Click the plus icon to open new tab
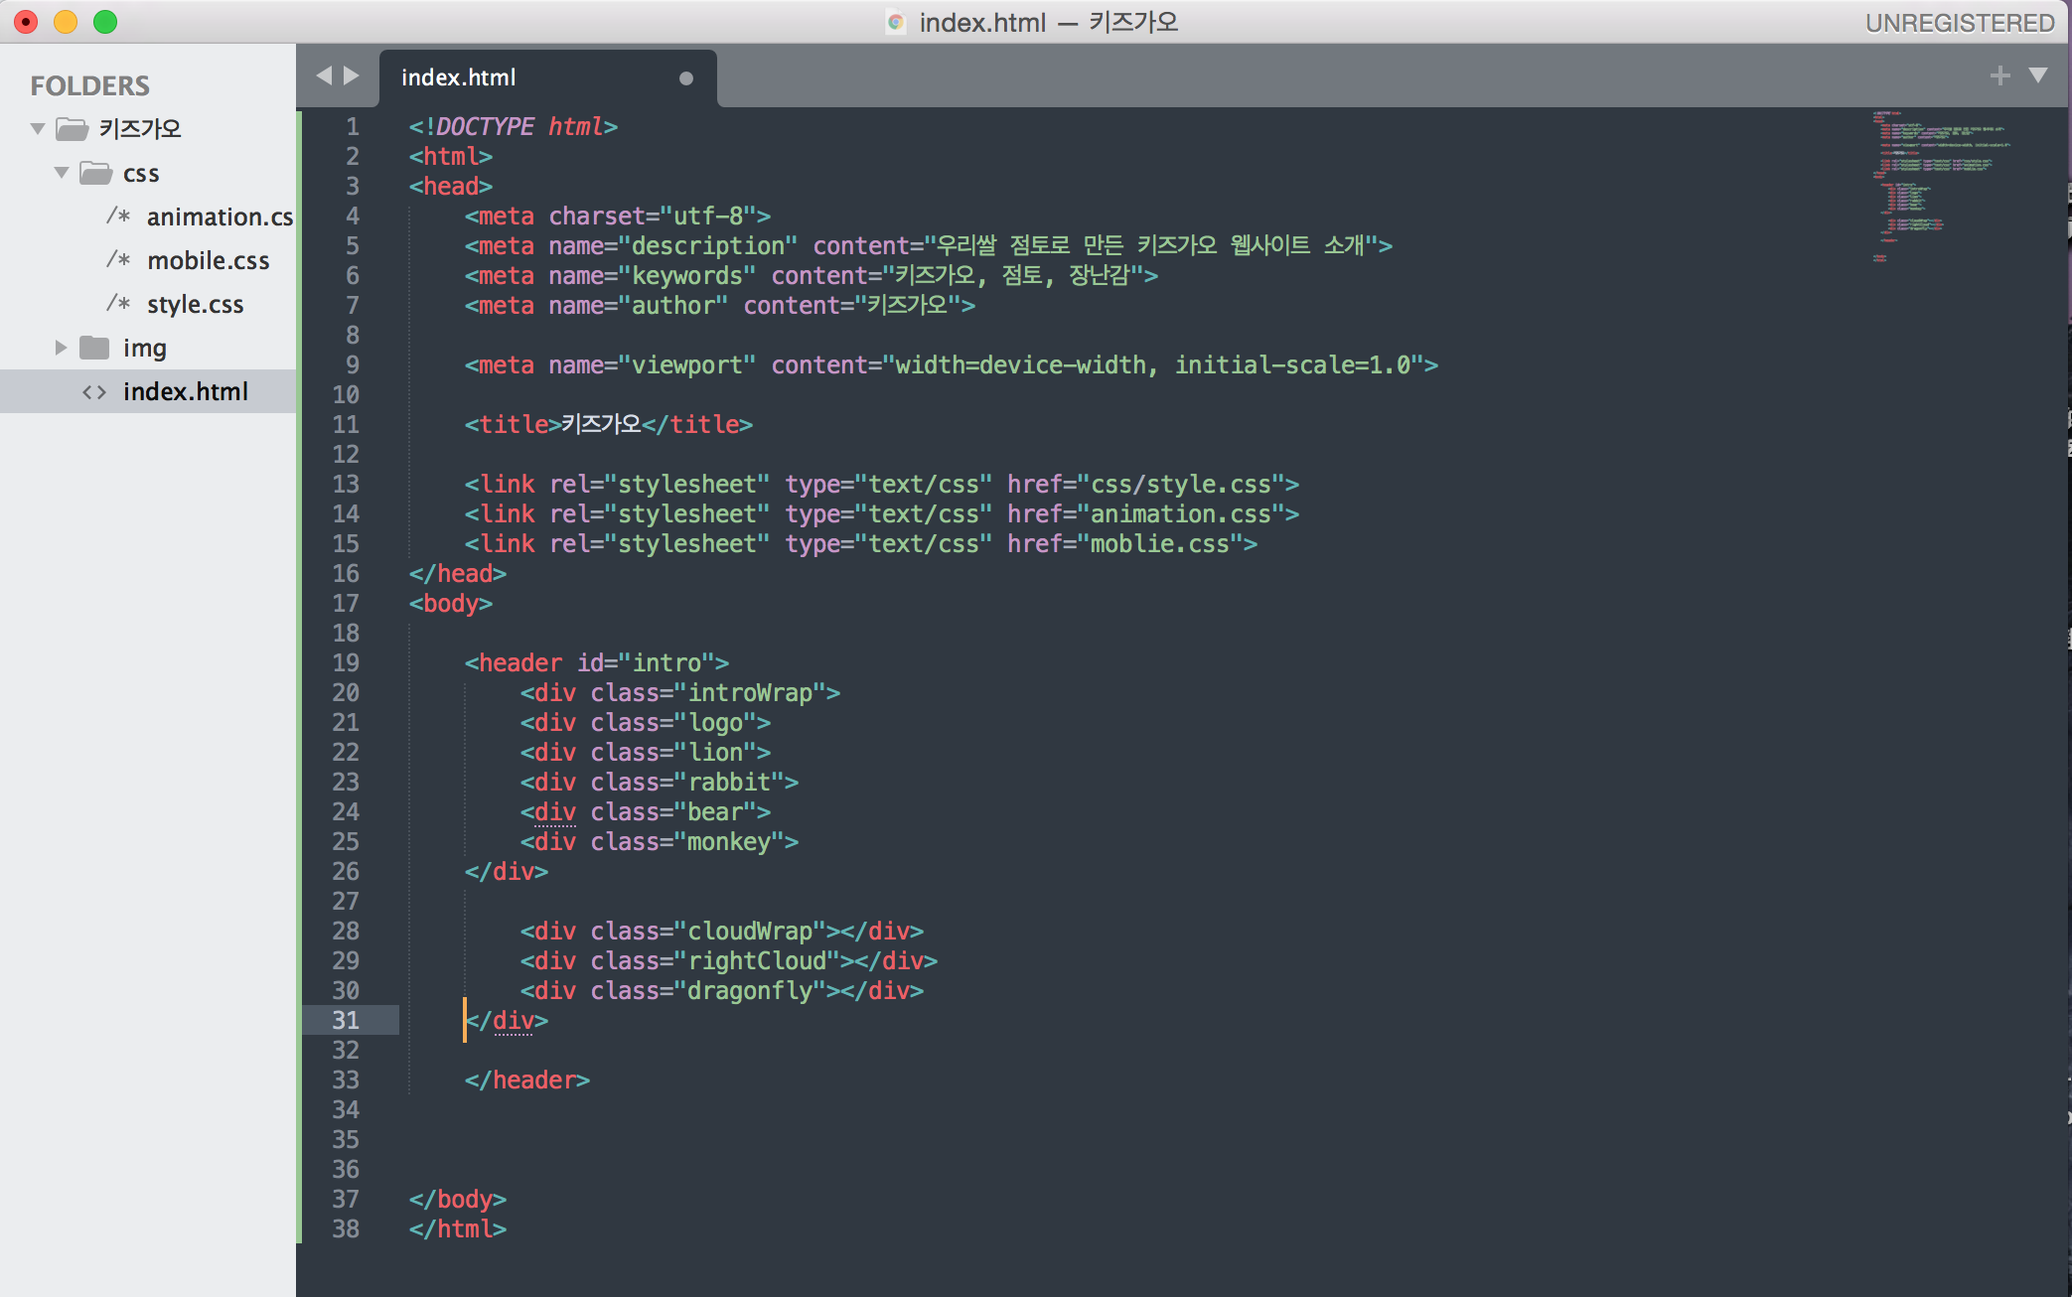 (x=2000, y=75)
